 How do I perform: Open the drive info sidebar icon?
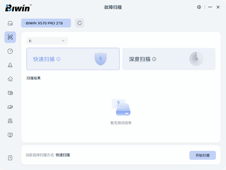10,23
